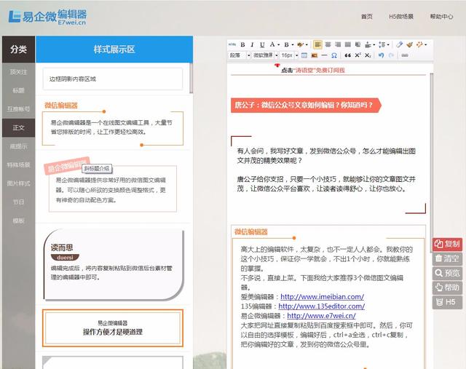Click the 清空 clear button
Image resolution: width=466 pixels, height=369 pixels.
[x=447, y=258]
